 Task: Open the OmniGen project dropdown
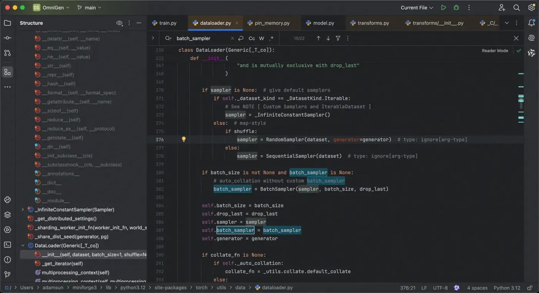tap(51, 8)
